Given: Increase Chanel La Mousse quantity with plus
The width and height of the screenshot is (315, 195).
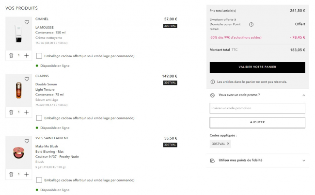Looking at the screenshot, I should [26, 56].
